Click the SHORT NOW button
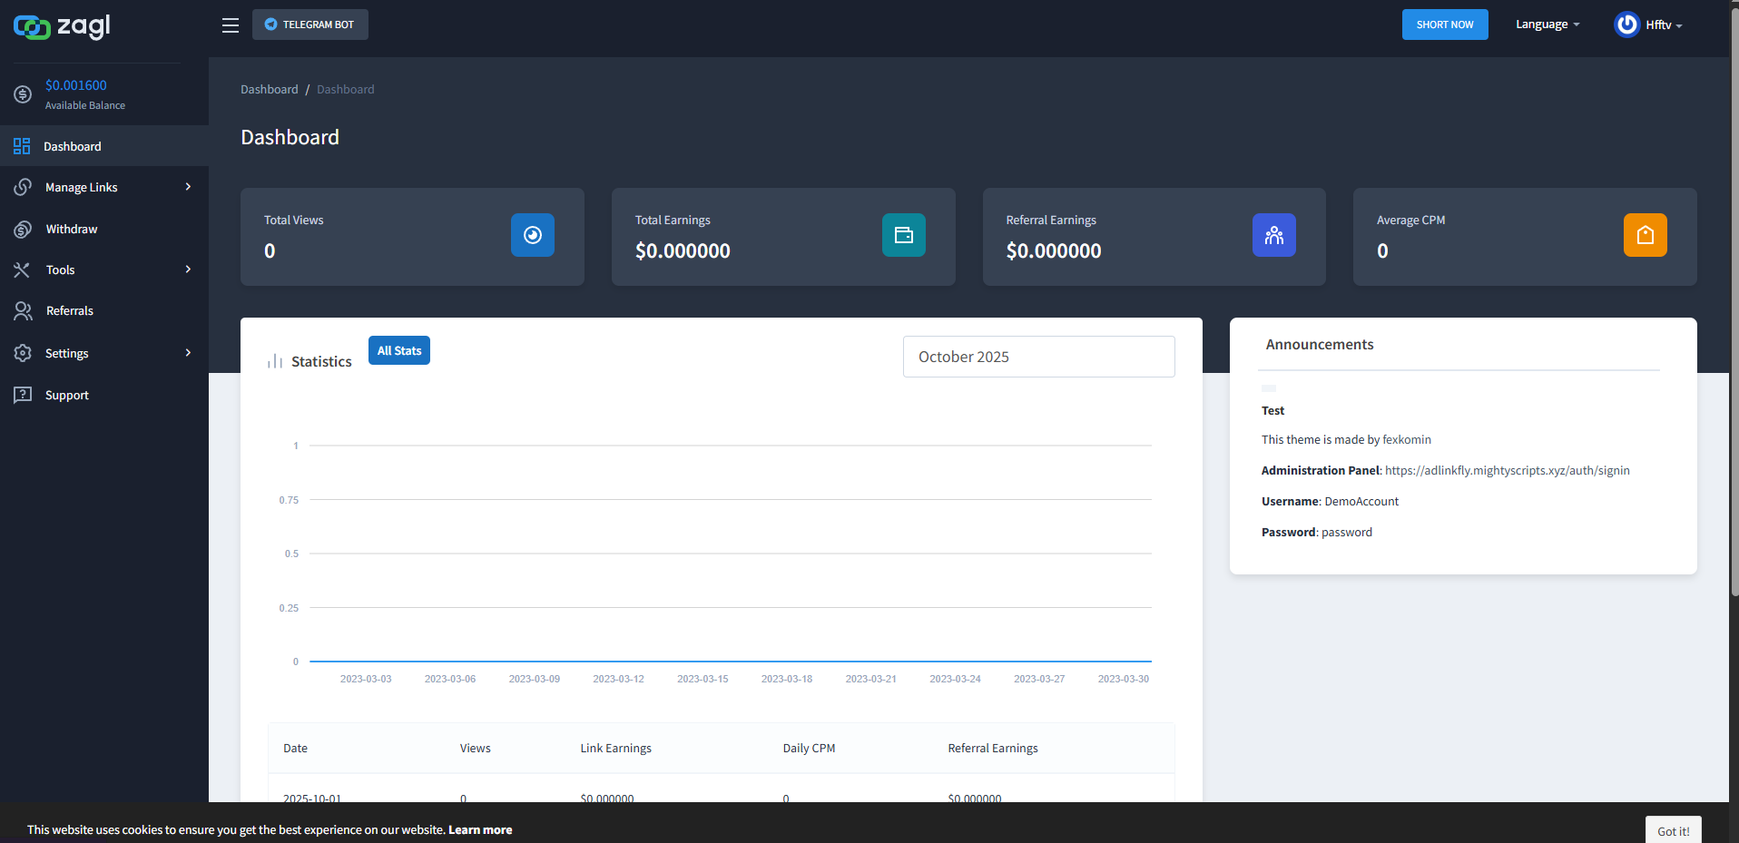 [x=1444, y=25]
